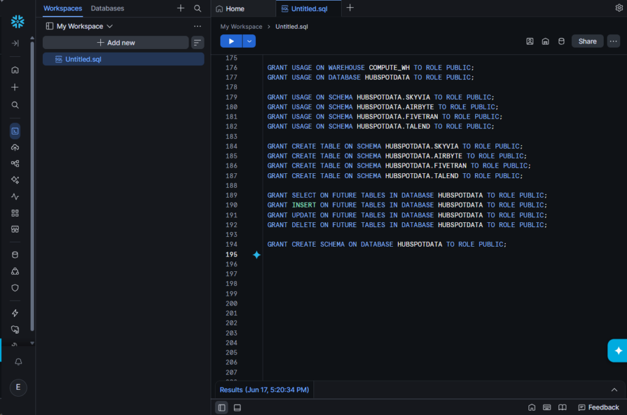Image resolution: width=627 pixels, height=415 pixels.
Task: Open the editor more options menu
Action: (614, 41)
